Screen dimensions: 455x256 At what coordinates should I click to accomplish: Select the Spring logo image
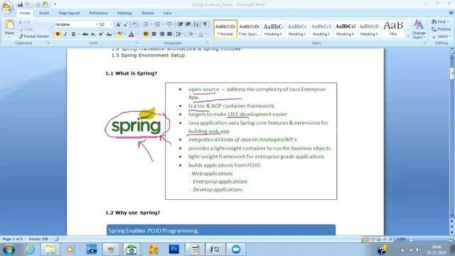[x=136, y=122]
